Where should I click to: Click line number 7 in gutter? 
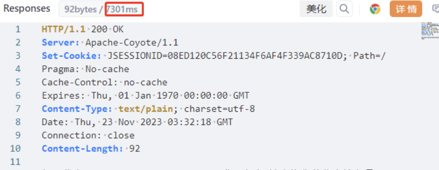coord(18,109)
